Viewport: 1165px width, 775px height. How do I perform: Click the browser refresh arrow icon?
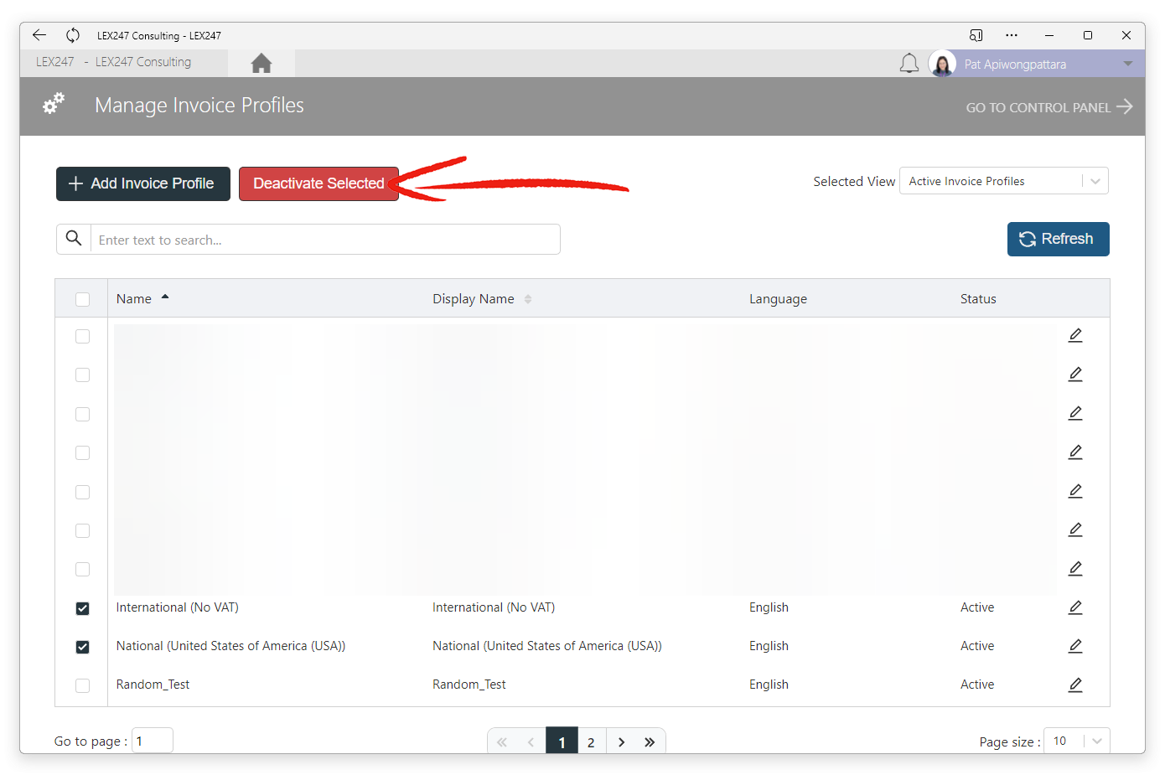coord(73,35)
